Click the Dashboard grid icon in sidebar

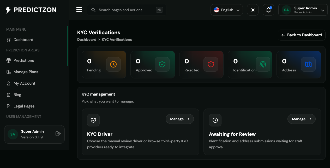click(x=9, y=40)
